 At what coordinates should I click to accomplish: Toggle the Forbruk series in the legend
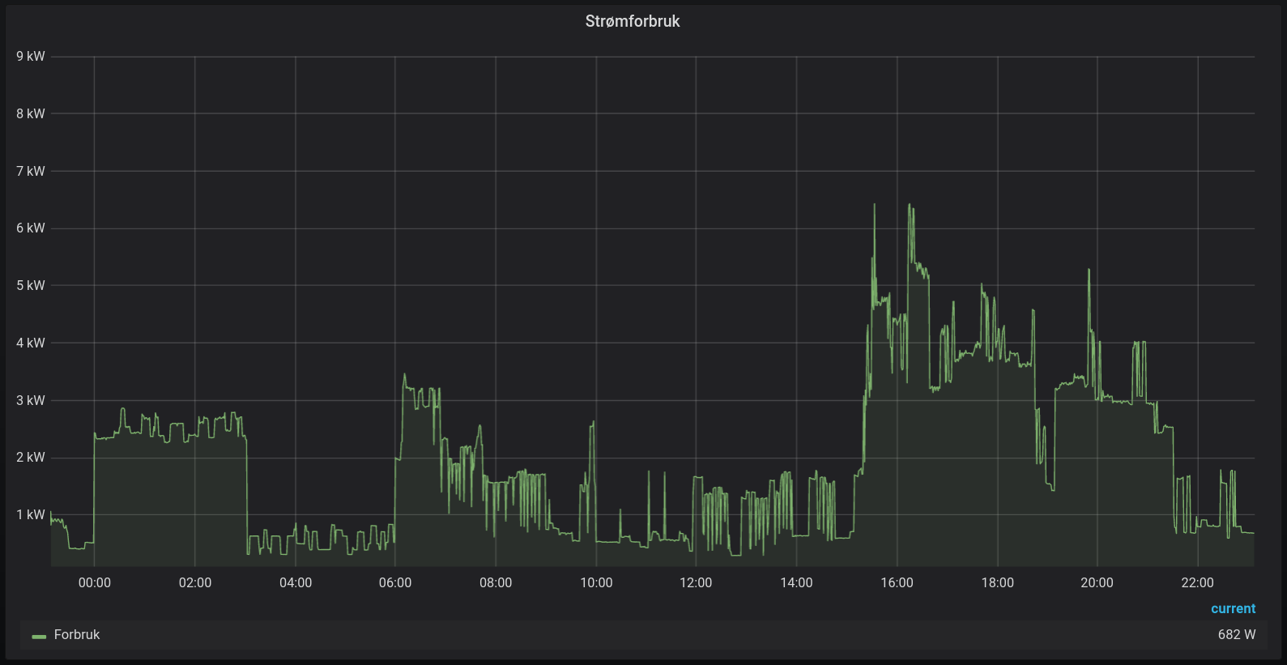click(77, 635)
